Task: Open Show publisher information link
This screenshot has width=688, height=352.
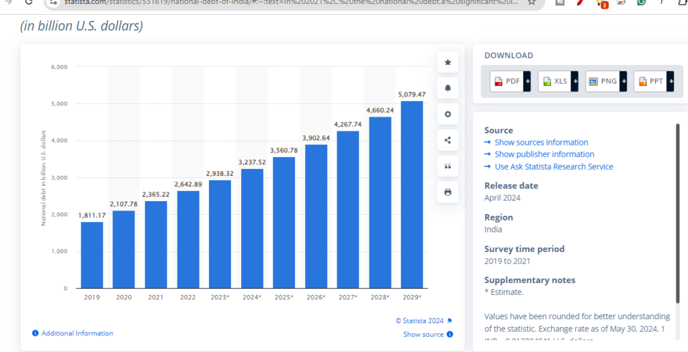Action: tap(544, 154)
